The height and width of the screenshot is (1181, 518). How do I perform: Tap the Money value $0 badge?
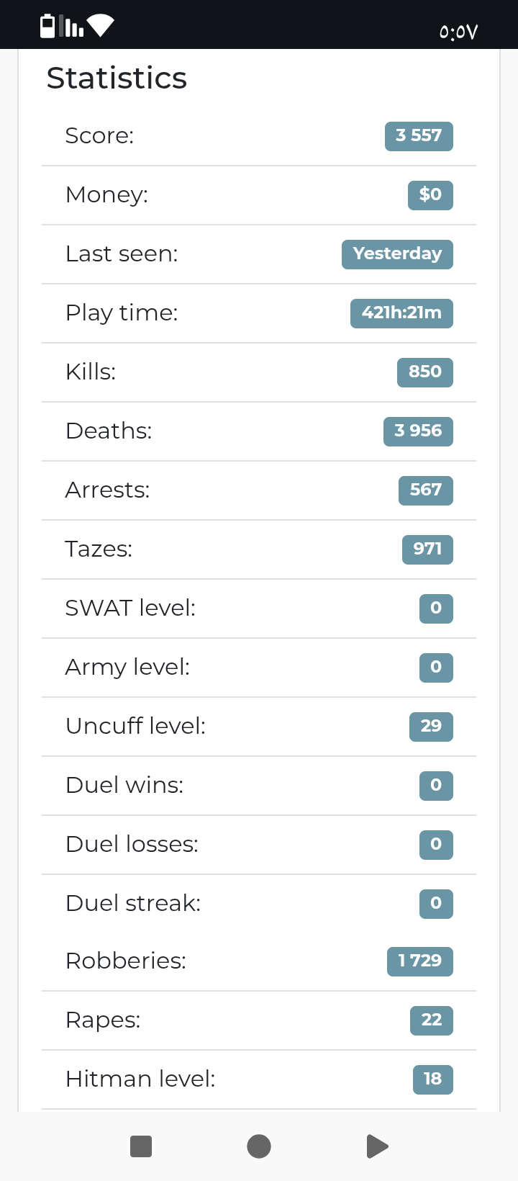click(430, 195)
